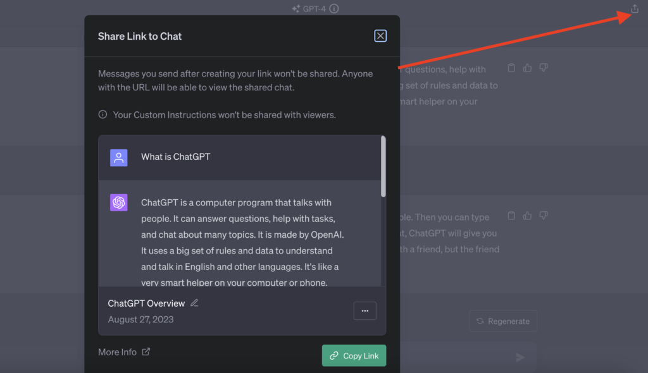
Task: Copy the first response to clipboard
Action: (x=511, y=68)
